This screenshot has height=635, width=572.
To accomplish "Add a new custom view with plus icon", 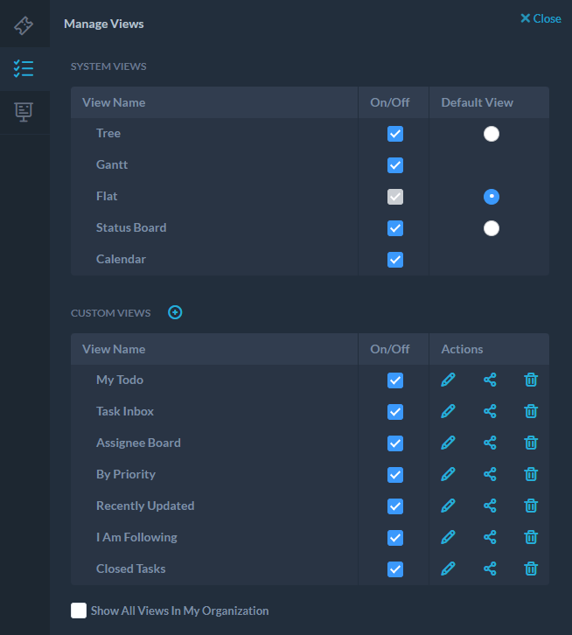I will (x=175, y=312).
